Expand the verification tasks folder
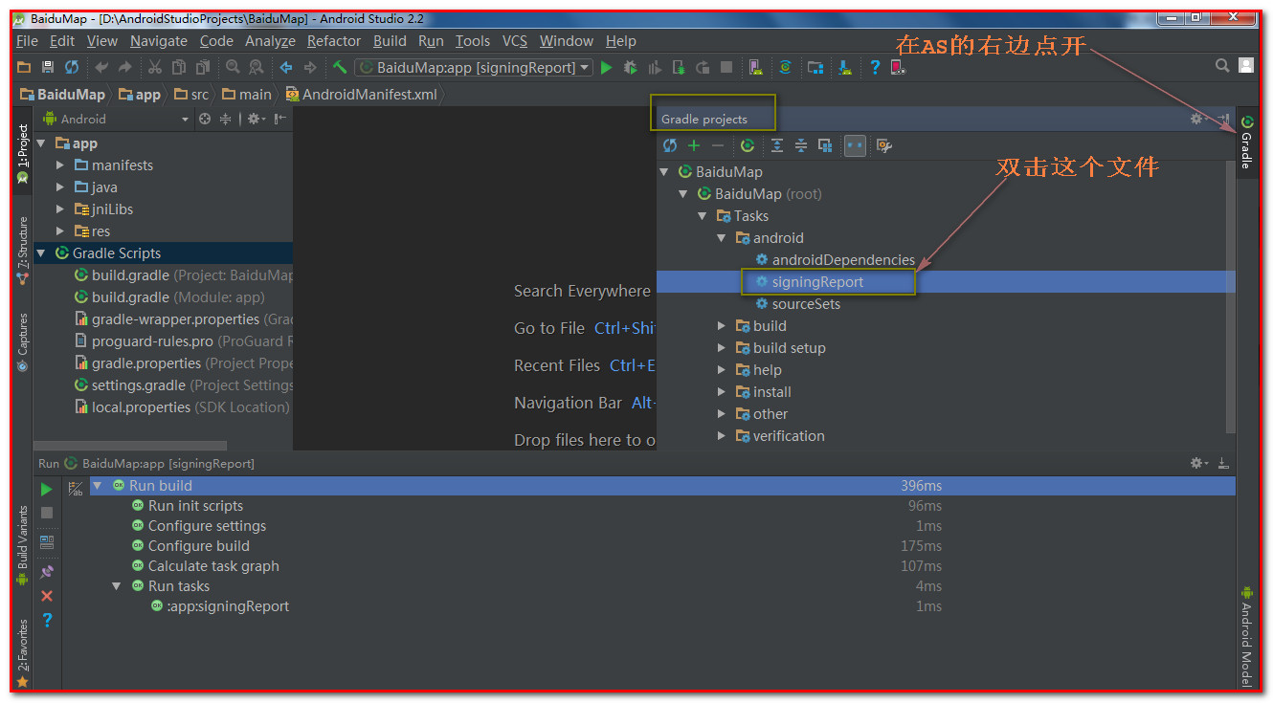 [723, 436]
